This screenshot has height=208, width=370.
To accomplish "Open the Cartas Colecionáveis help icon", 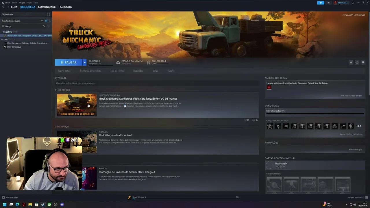I will pyautogui.click(x=294, y=158).
